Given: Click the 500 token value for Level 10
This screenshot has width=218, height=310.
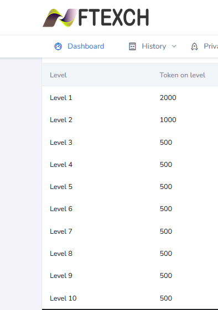Looking at the screenshot, I should (x=166, y=298).
